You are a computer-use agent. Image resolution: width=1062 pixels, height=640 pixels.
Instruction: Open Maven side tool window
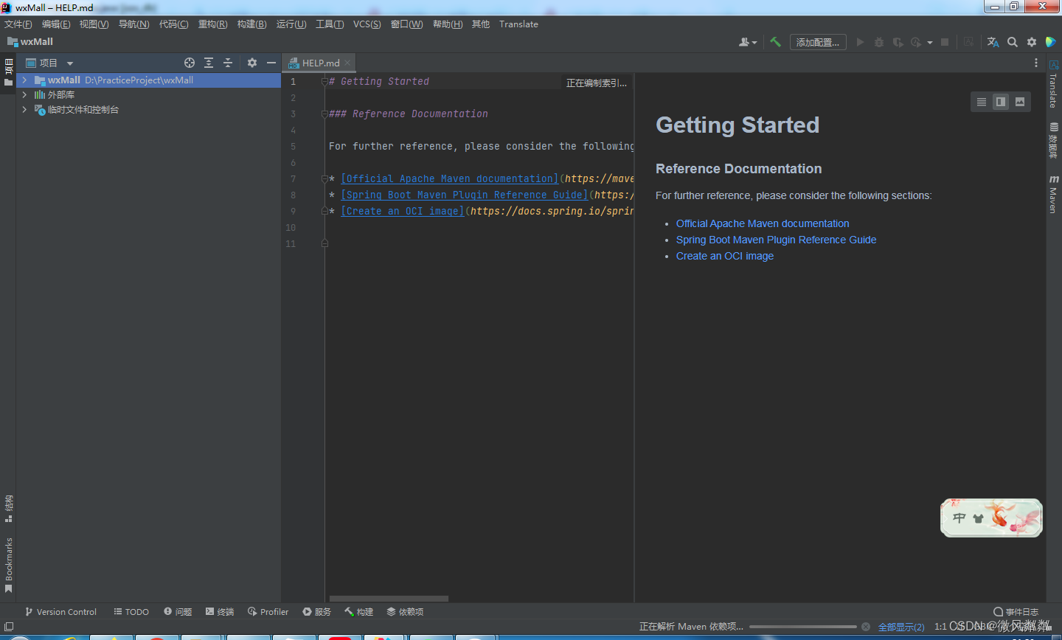(x=1054, y=195)
